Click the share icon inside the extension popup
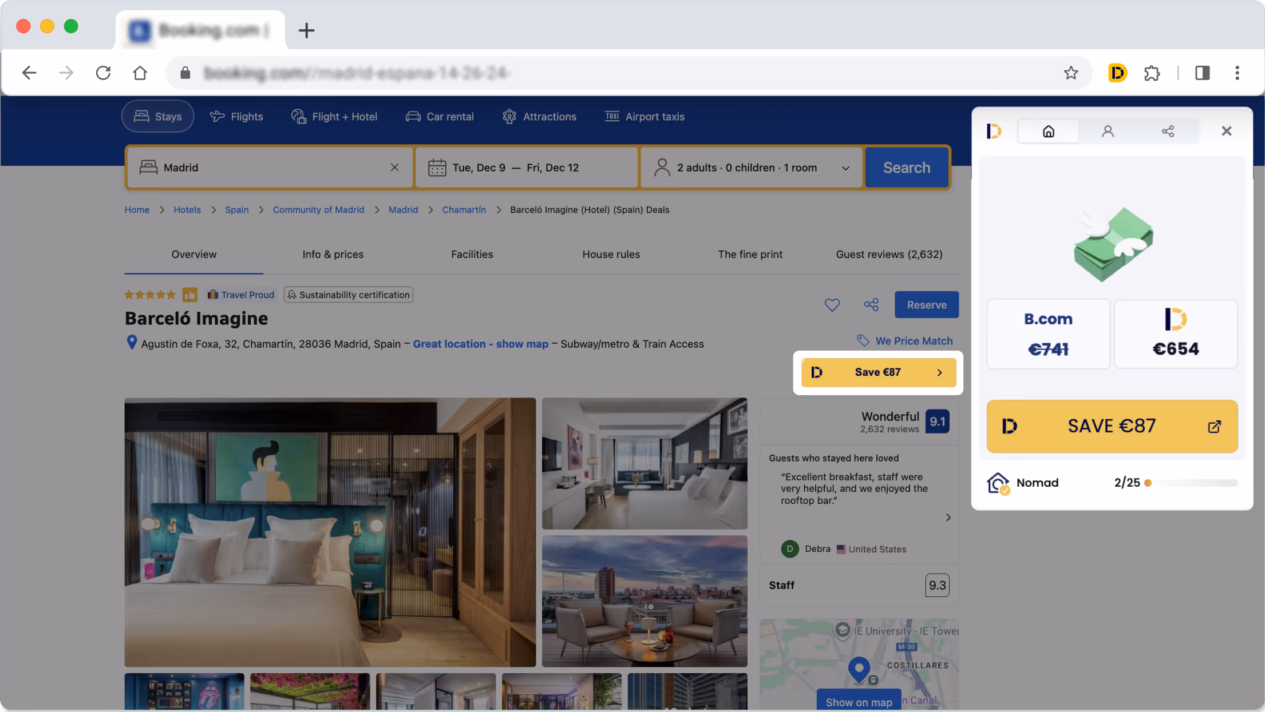 [1168, 131]
